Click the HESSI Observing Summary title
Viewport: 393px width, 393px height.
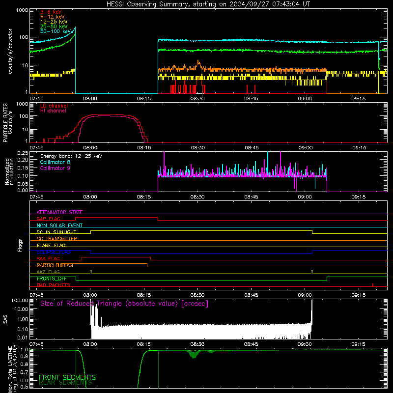point(208,4)
